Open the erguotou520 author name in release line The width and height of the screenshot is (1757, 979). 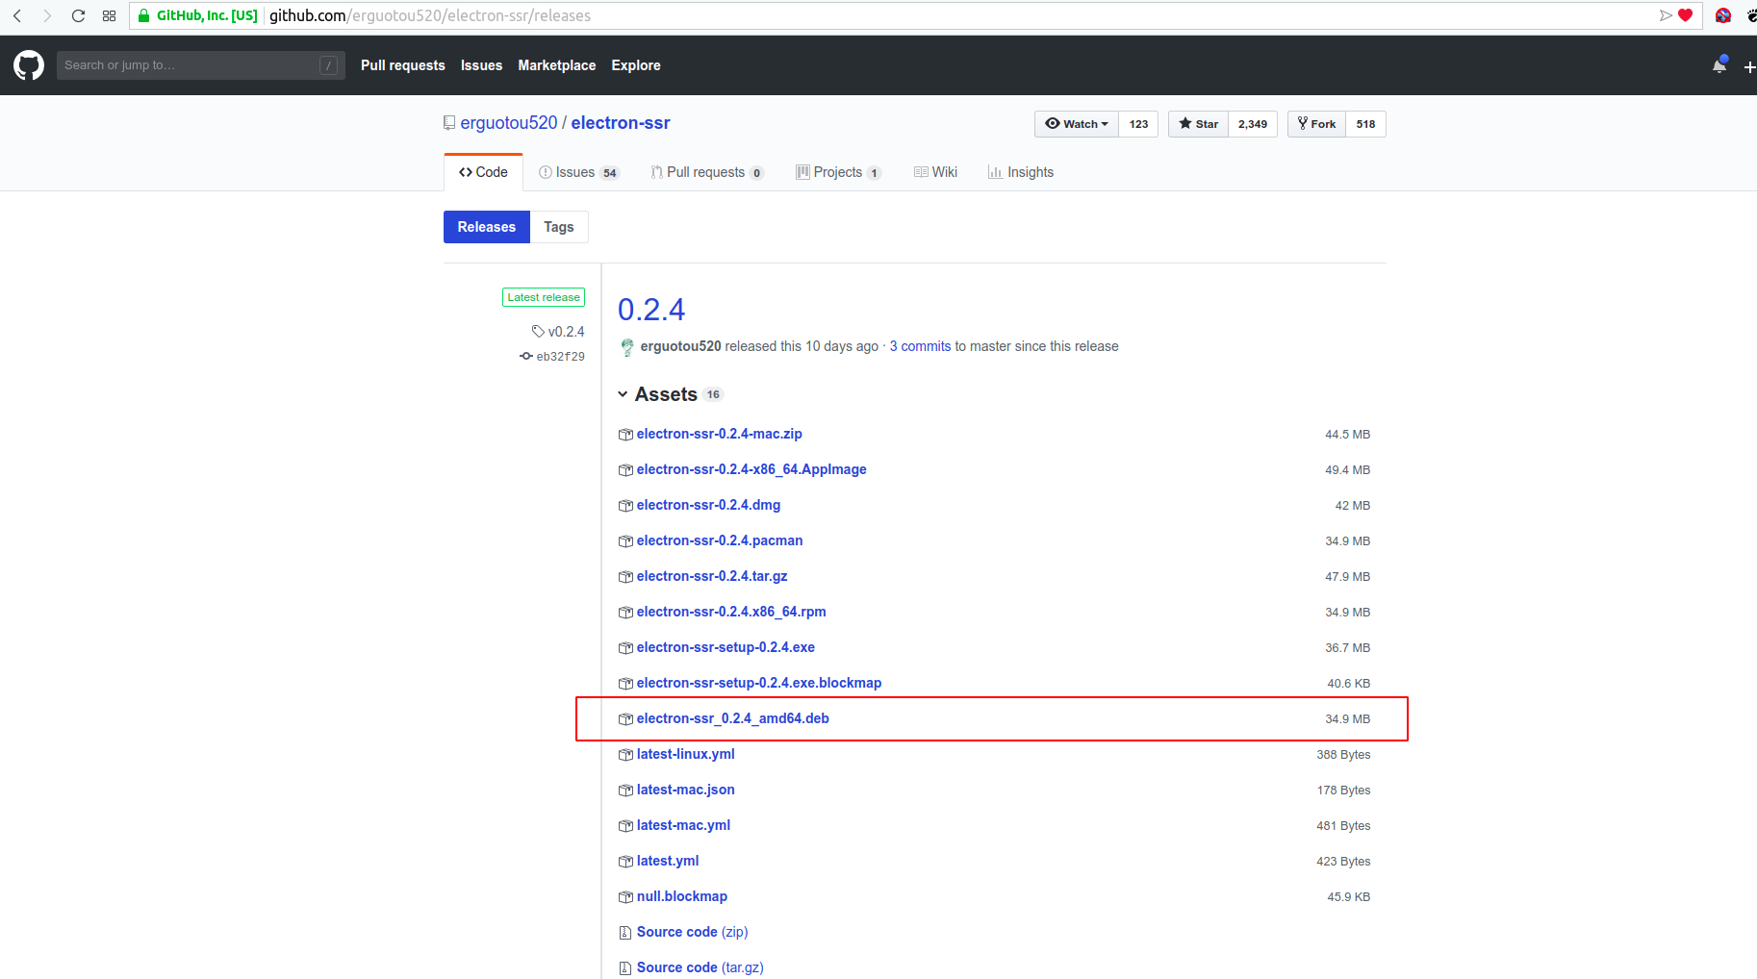click(x=680, y=346)
